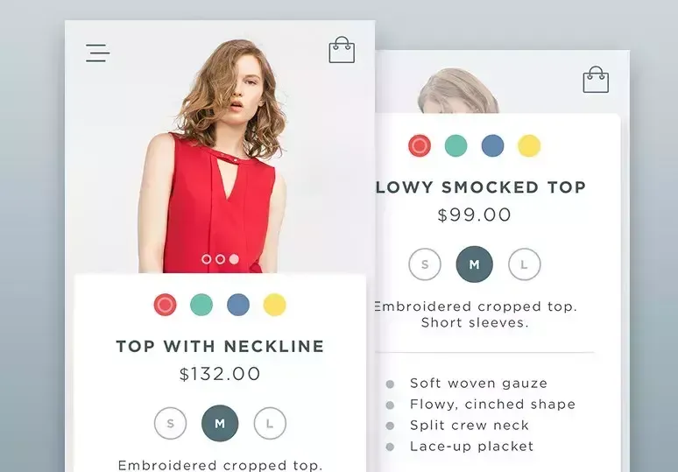
Task: Select size S for Flowy Smocked Top
Action: point(425,264)
